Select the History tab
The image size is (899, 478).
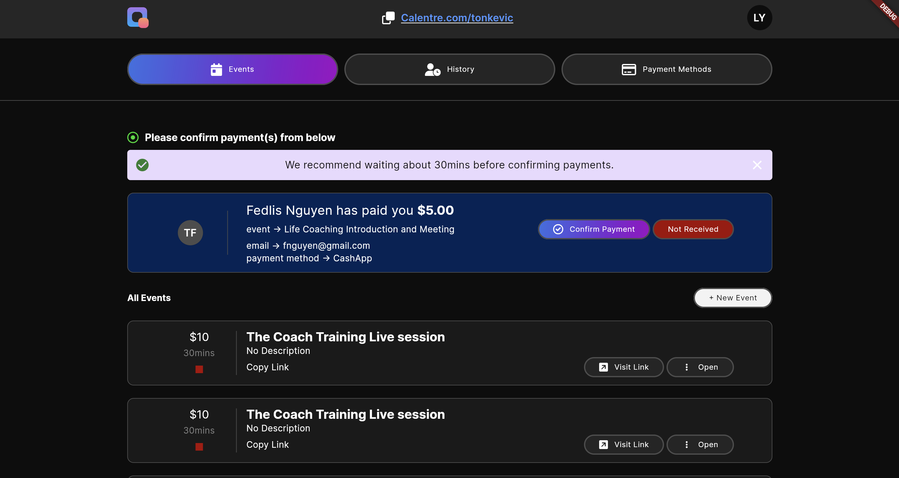pos(450,69)
